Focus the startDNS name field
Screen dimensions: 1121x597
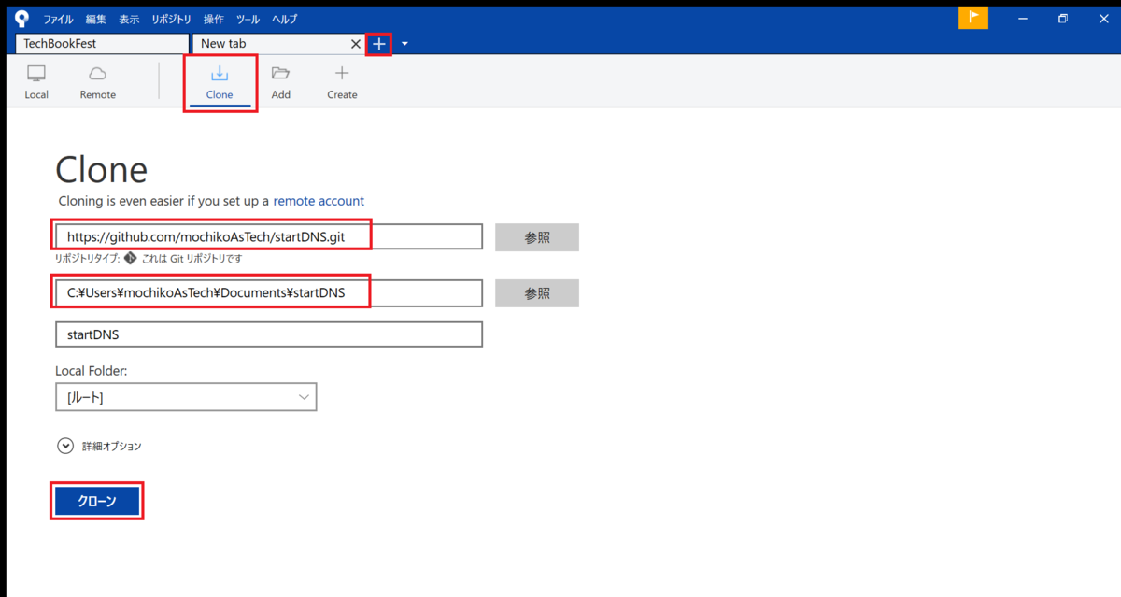click(269, 334)
